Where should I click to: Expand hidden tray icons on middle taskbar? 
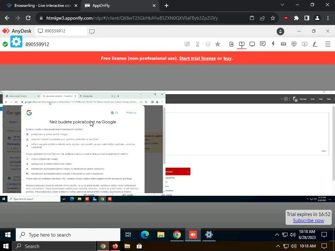point(277,235)
